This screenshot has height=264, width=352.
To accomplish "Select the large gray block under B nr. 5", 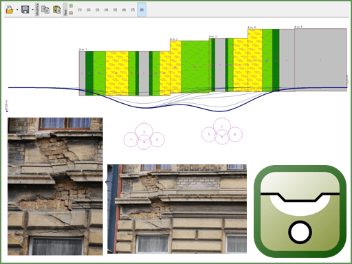I will pyautogui.click(x=320, y=60).
